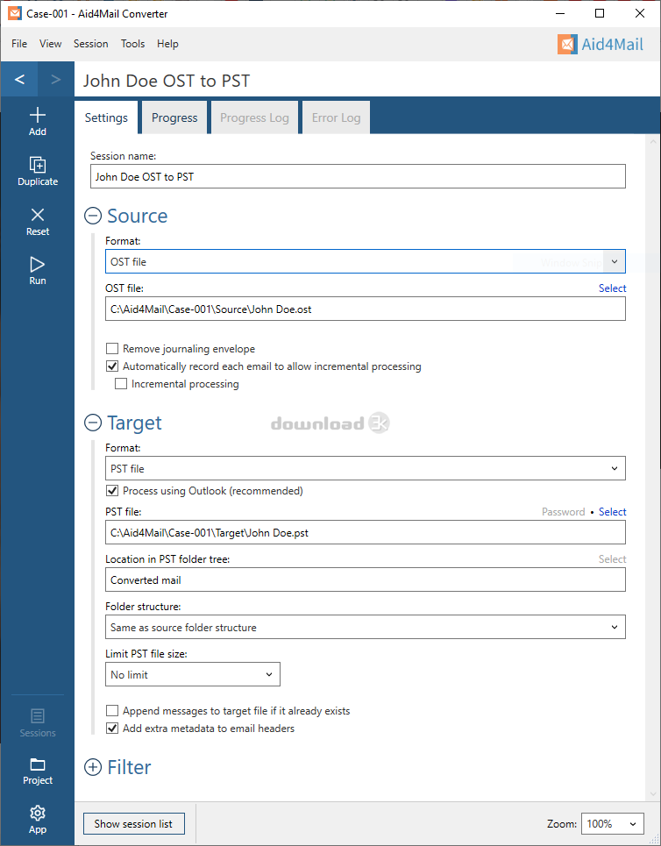This screenshot has width=661, height=846.
Task: Open the File menu
Action: coord(19,44)
